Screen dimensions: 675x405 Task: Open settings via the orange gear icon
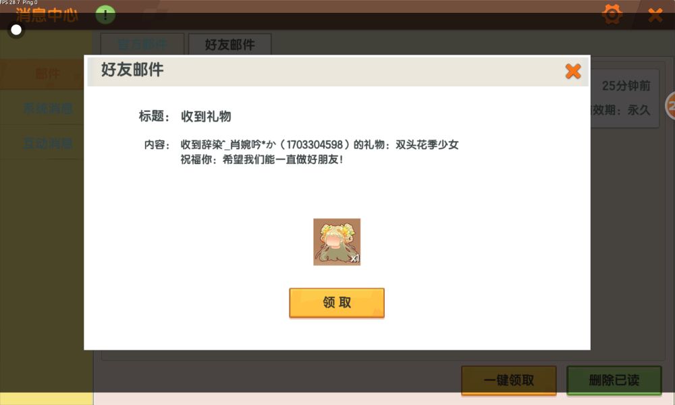(612, 15)
